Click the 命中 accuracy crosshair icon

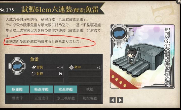tap(71, 67)
